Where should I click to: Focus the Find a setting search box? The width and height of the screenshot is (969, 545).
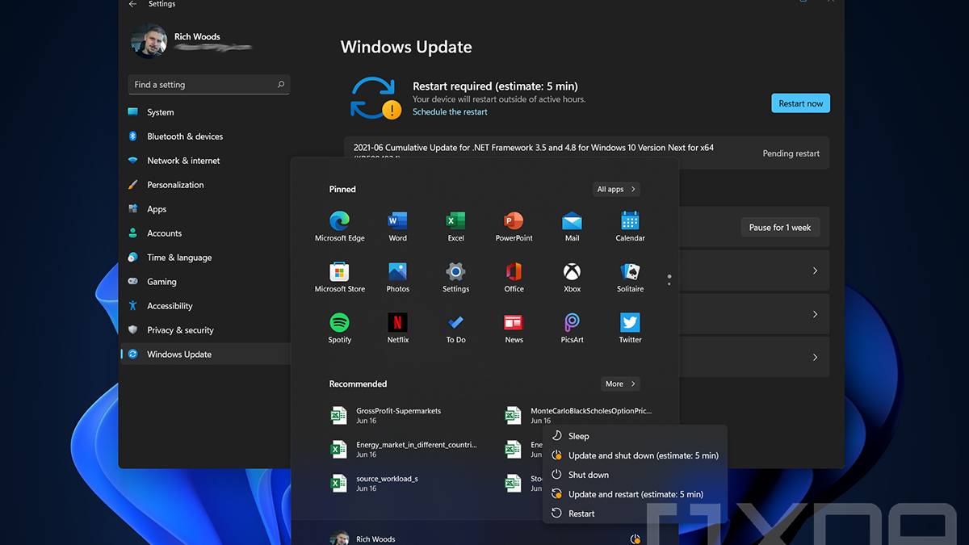coord(208,85)
